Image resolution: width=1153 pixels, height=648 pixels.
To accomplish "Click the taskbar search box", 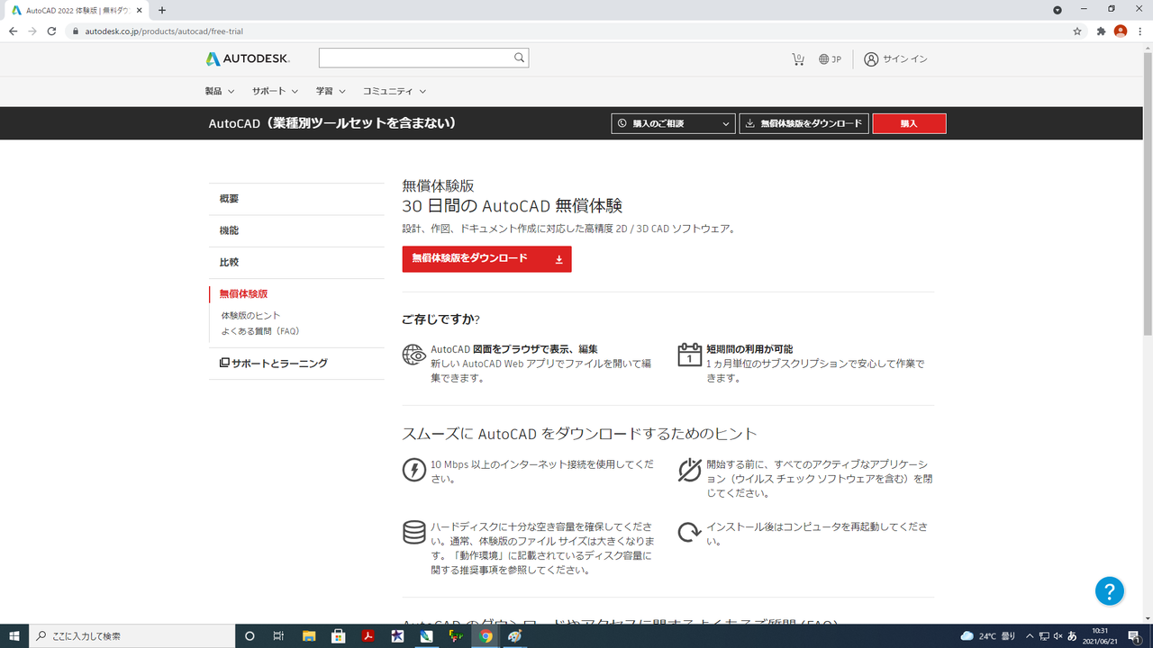I will 132,636.
